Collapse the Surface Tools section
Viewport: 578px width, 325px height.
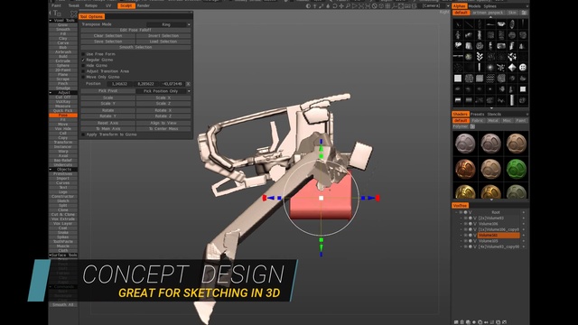(x=51, y=255)
